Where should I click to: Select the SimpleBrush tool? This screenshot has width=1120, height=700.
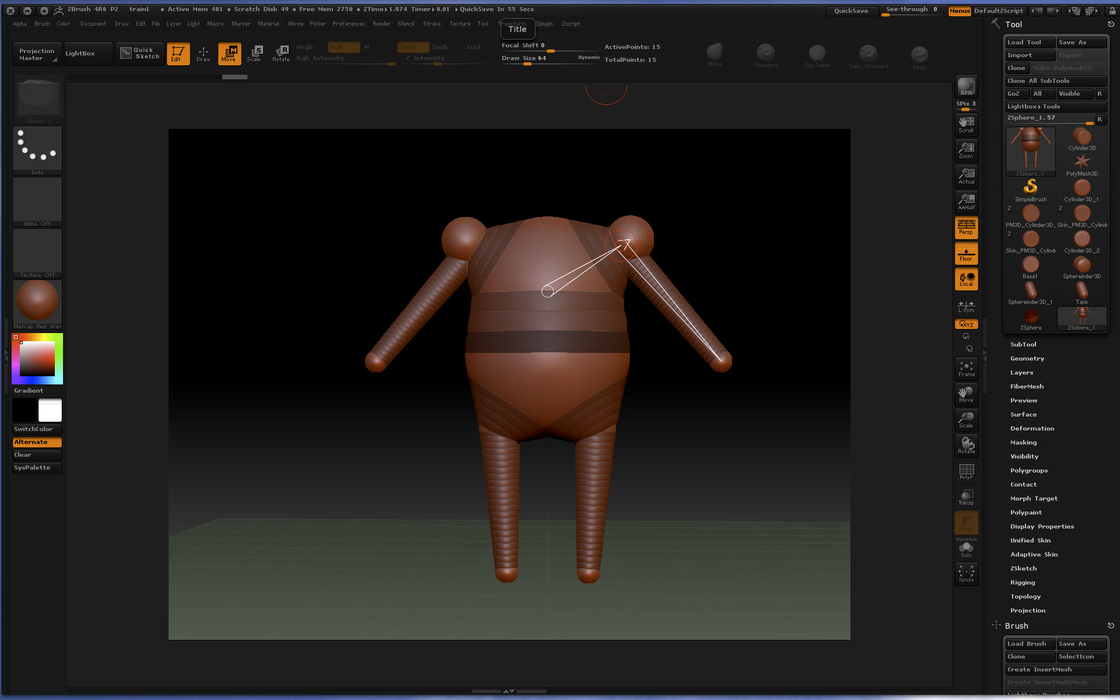point(1031,190)
